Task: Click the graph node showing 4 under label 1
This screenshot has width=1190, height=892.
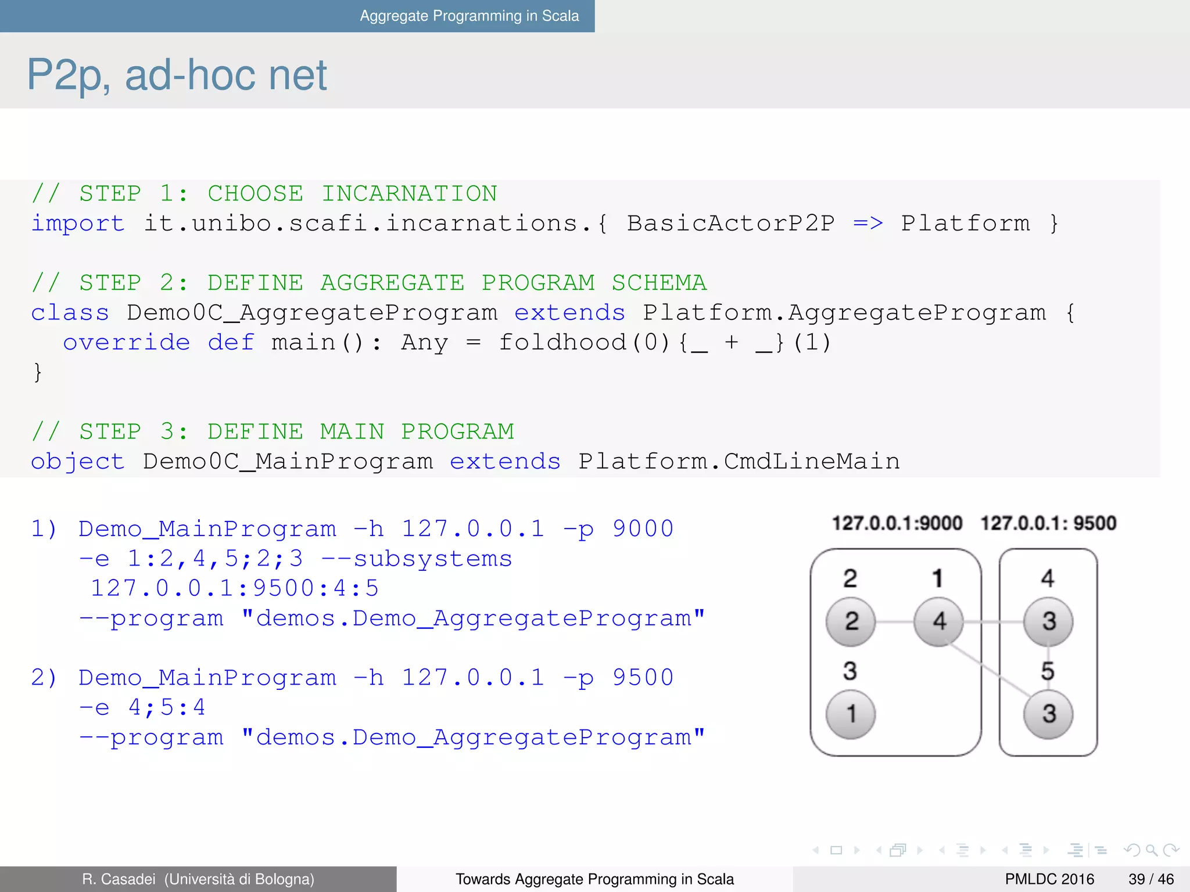Action: 939,621
